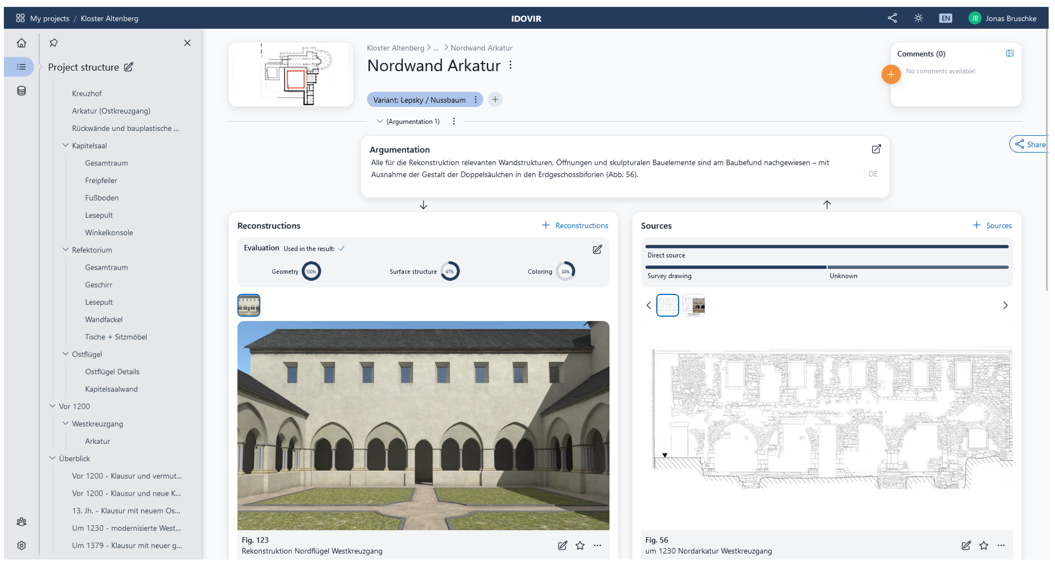Image resolution: width=1055 pixels, height=567 pixels.
Task: Open Nordwand Arkatur three-dot menu
Action: pyautogui.click(x=510, y=65)
